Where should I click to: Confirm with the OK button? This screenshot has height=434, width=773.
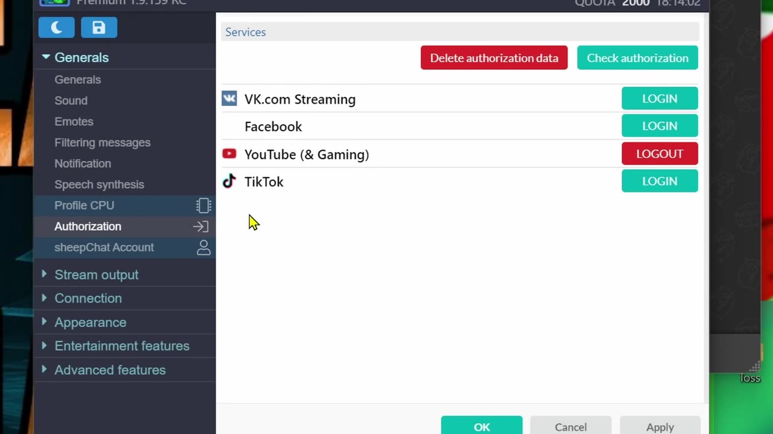click(x=481, y=426)
